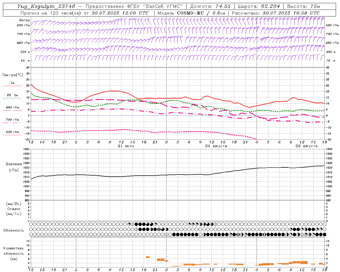Click the '500 гПа' temperature legend entry

pyautogui.click(x=12, y=132)
